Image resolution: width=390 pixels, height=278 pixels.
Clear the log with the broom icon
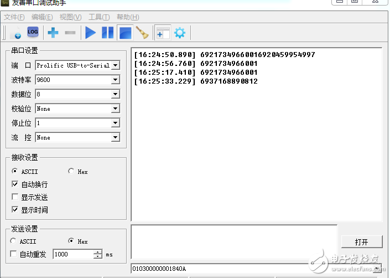142,33
